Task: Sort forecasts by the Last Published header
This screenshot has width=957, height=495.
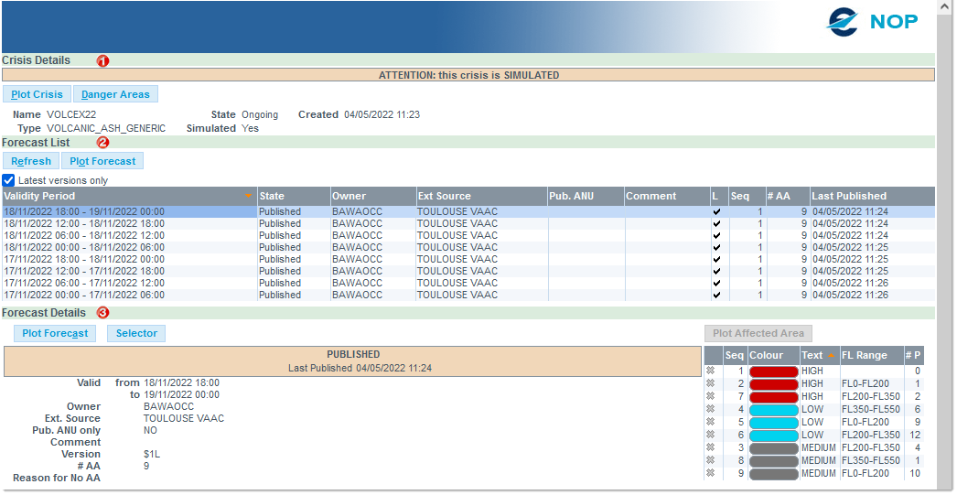Action: (848, 196)
